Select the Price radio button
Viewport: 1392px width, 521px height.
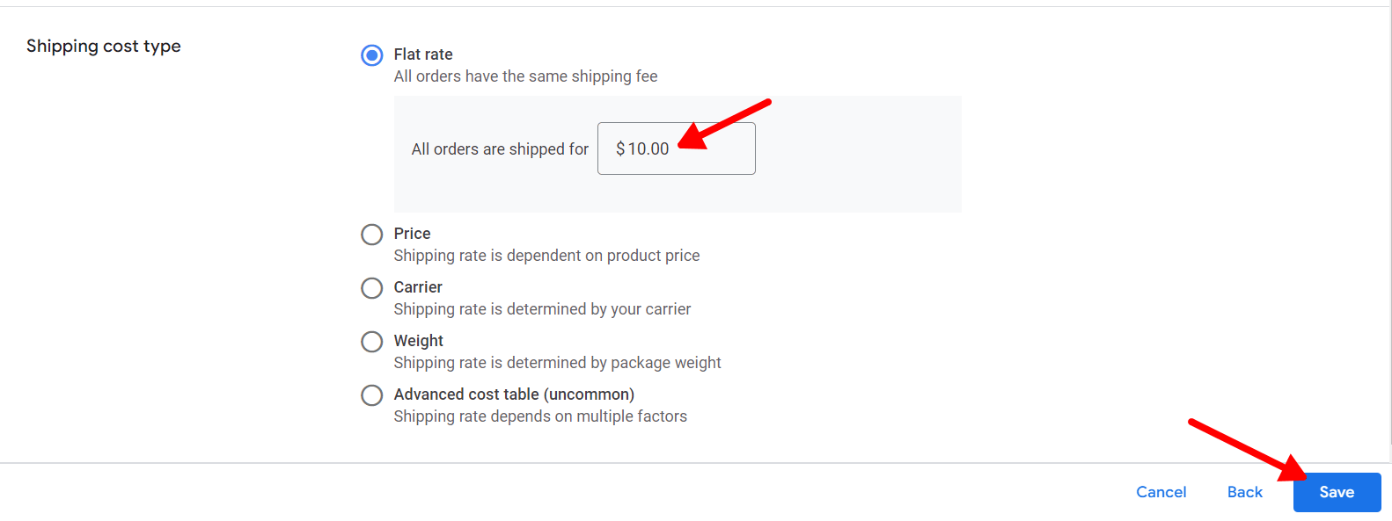(371, 235)
